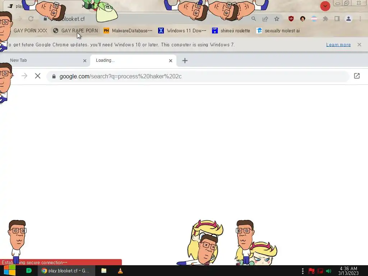Open the Windows Start menu

click(10, 271)
